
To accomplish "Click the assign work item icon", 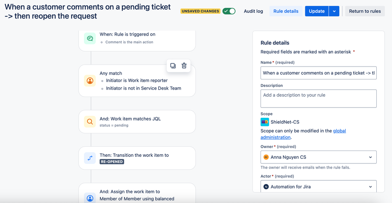I will tap(90, 198).
